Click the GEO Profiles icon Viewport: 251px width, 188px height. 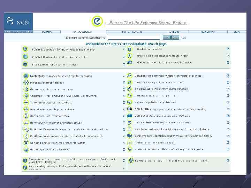click(129, 109)
